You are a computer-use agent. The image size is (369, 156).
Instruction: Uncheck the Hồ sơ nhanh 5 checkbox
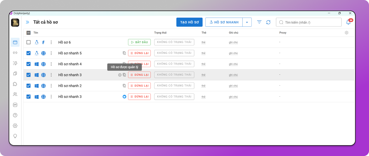point(28,53)
